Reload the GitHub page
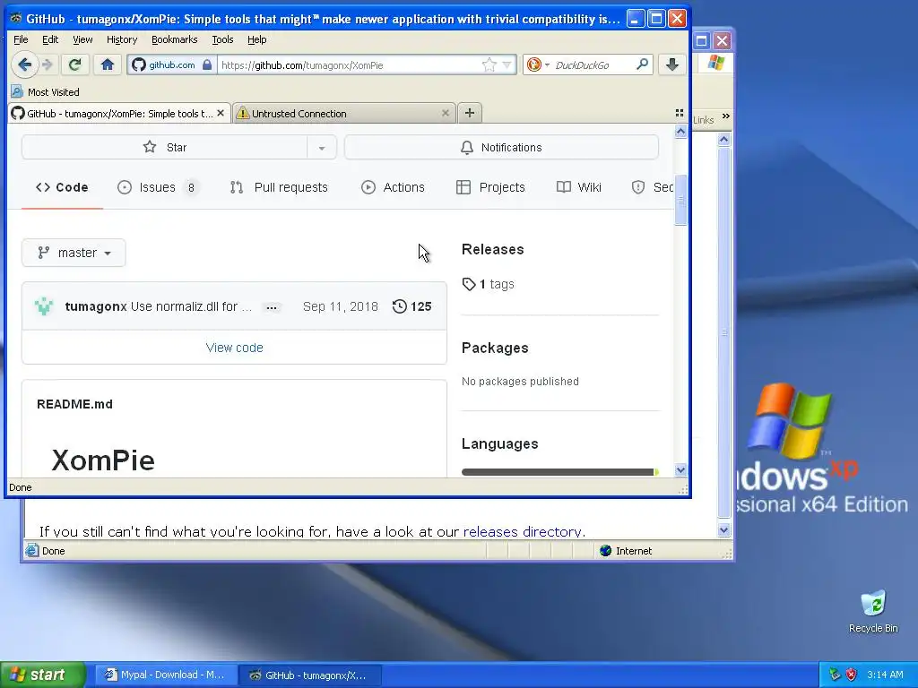 (x=75, y=64)
